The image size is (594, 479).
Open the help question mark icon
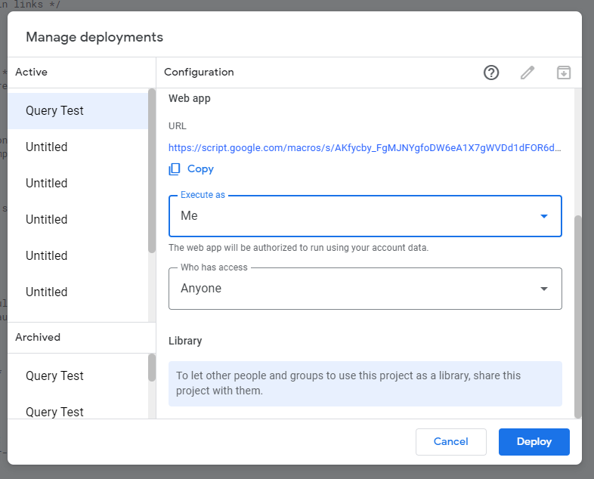point(491,73)
